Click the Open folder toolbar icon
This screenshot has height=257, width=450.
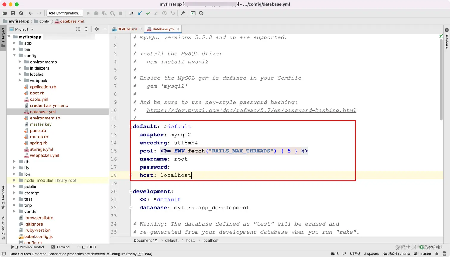5,13
